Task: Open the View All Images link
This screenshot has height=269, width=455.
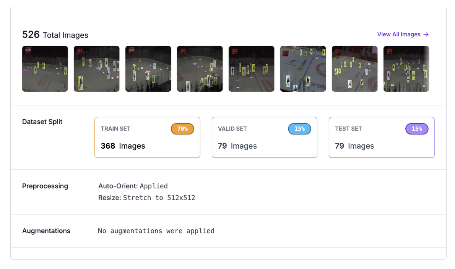Action: click(x=403, y=34)
